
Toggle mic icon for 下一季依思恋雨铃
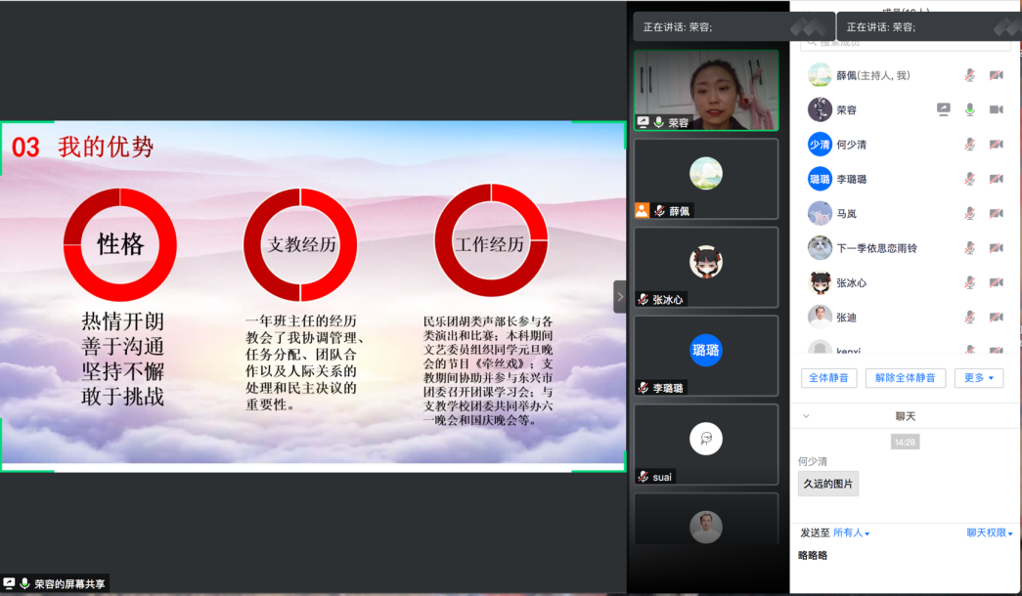[970, 247]
